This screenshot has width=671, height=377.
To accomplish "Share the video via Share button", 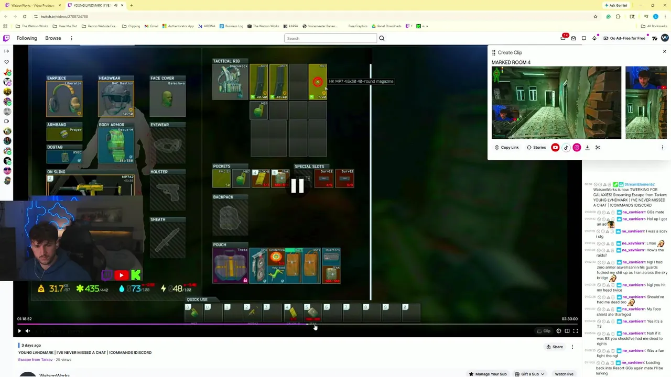I will [x=554, y=347].
